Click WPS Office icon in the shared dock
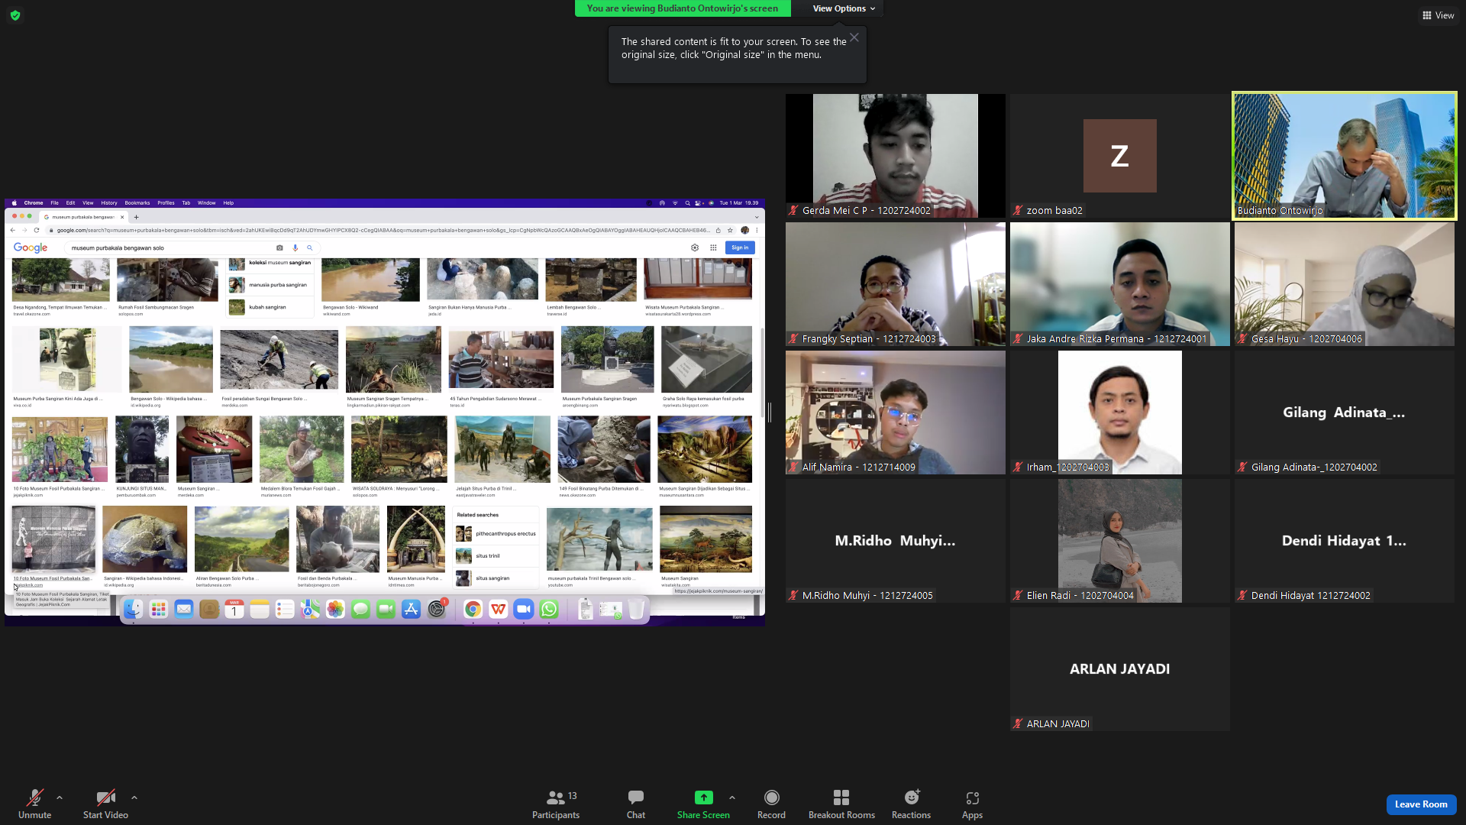The image size is (1466, 825). tap(499, 610)
